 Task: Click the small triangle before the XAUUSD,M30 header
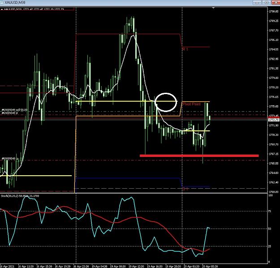(2, 9)
